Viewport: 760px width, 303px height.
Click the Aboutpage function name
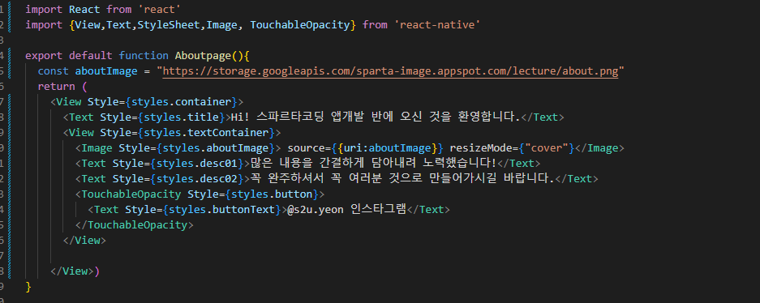pyautogui.click(x=204, y=56)
